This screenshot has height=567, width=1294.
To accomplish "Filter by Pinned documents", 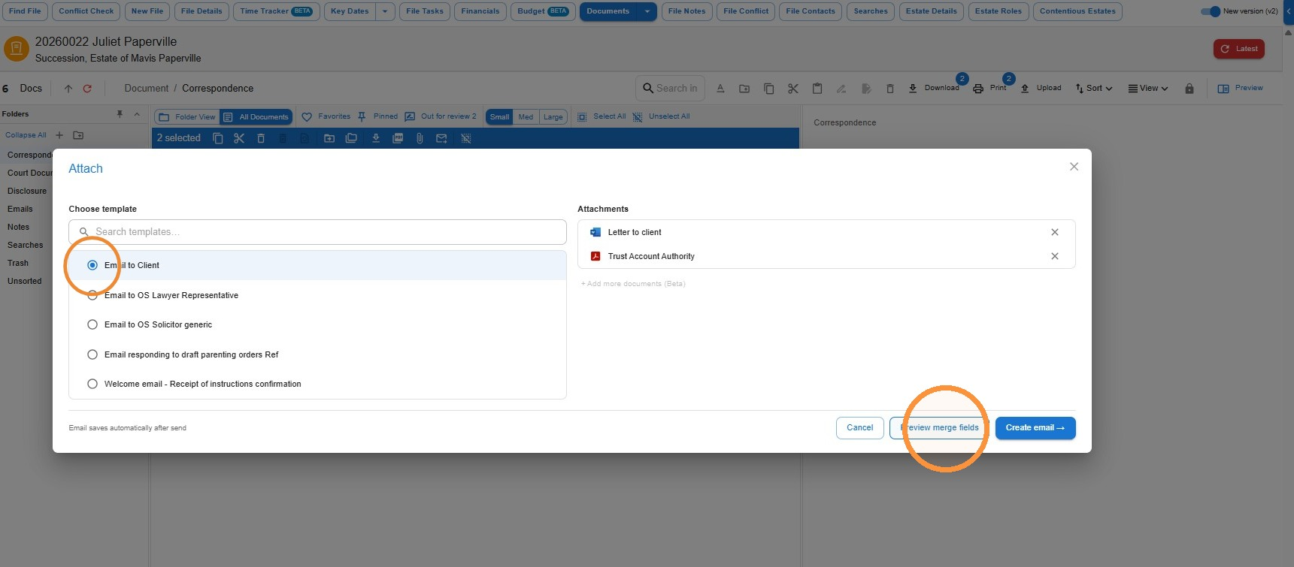I will 377,116.
